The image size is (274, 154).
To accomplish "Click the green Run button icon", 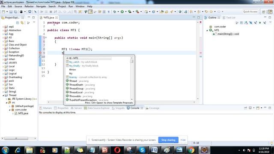I will click(122, 12).
